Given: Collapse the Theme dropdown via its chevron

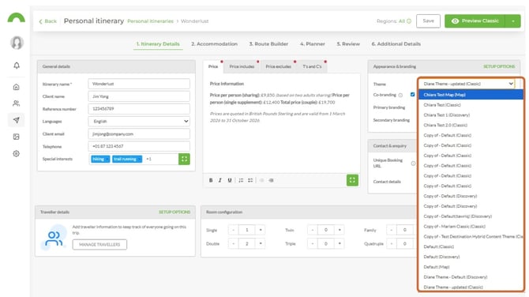Looking at the screenshot, I should 511,84.
